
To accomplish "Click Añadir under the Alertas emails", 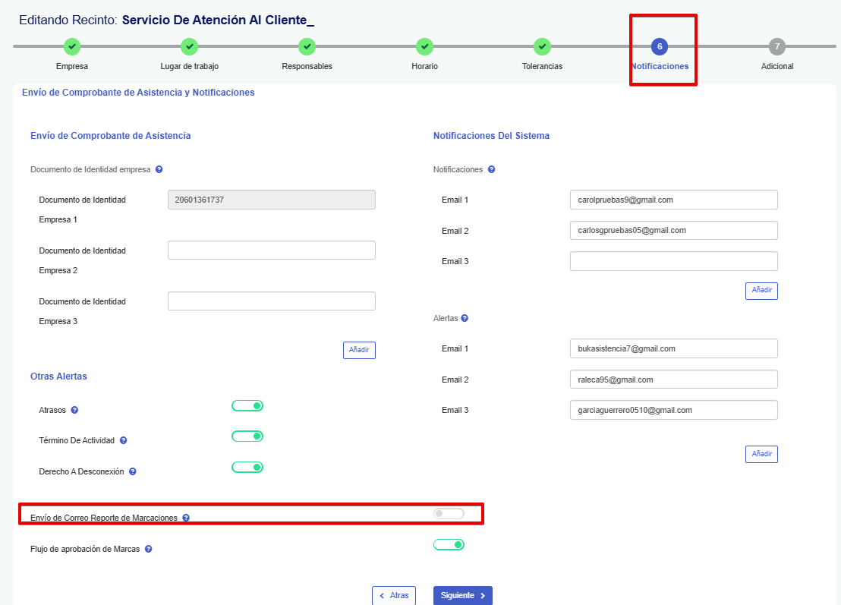I will [x=761, y=455].
